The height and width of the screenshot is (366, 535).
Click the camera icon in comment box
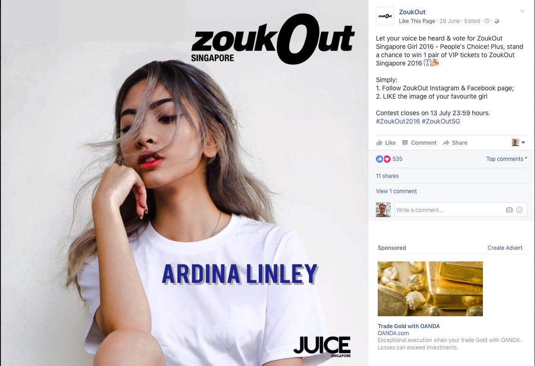(509, 210)
